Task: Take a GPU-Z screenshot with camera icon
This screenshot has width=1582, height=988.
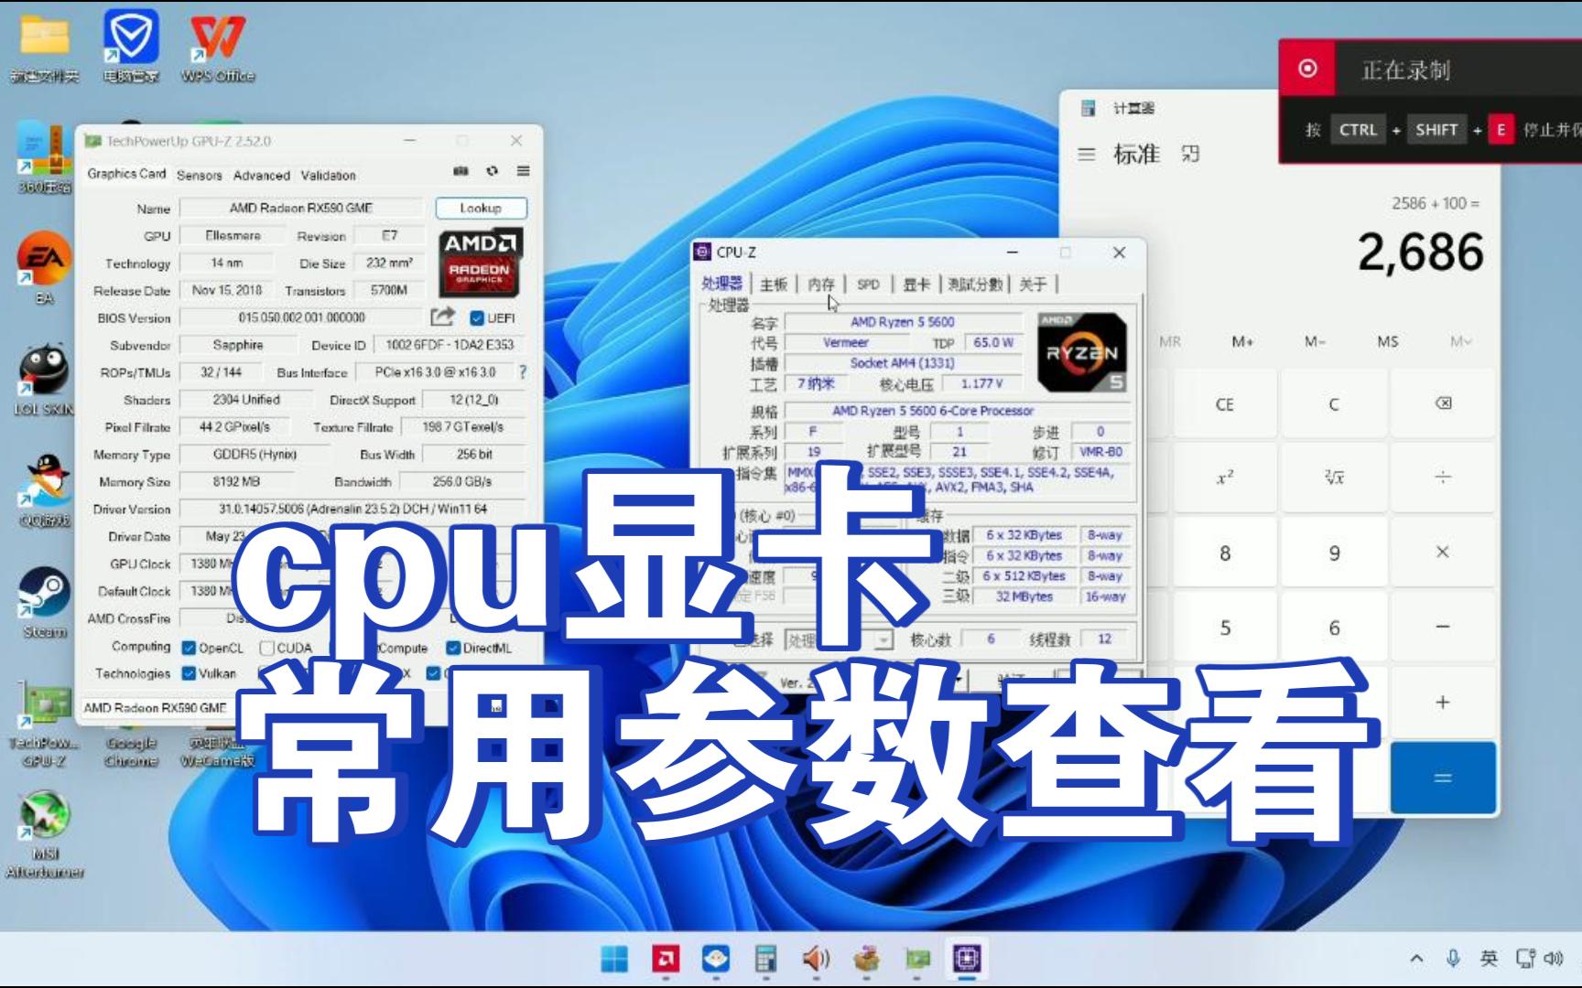Action: click(461, 171)
